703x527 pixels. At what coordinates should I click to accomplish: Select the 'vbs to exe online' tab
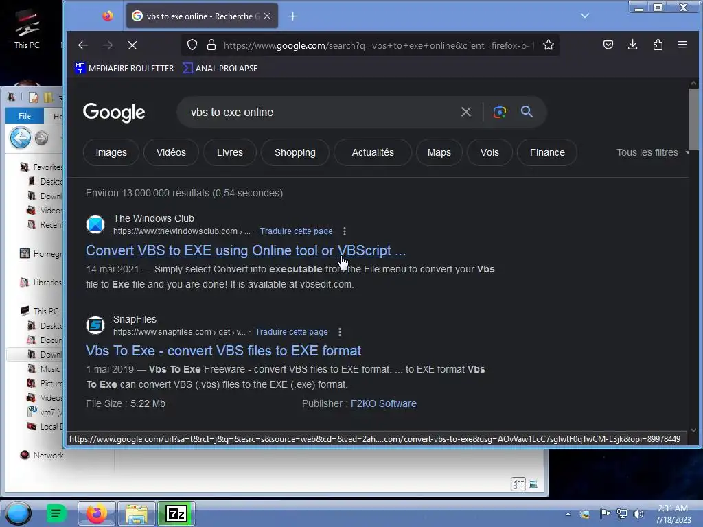[x=203, y=16]
